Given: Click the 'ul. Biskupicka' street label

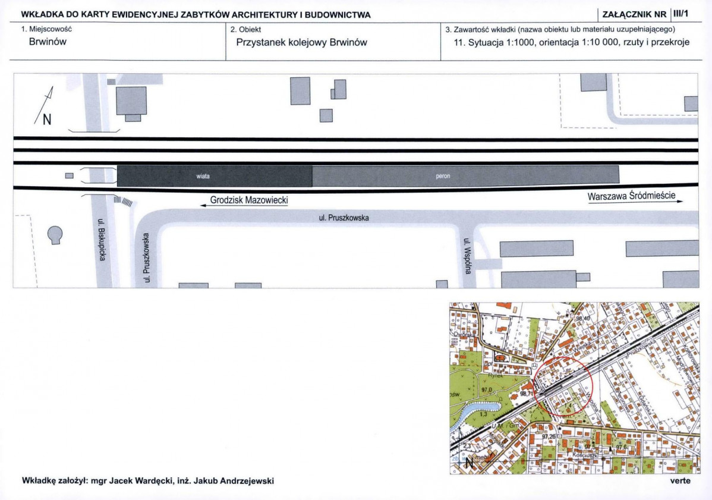Looking at the screenshot, I should coord(101,241).
